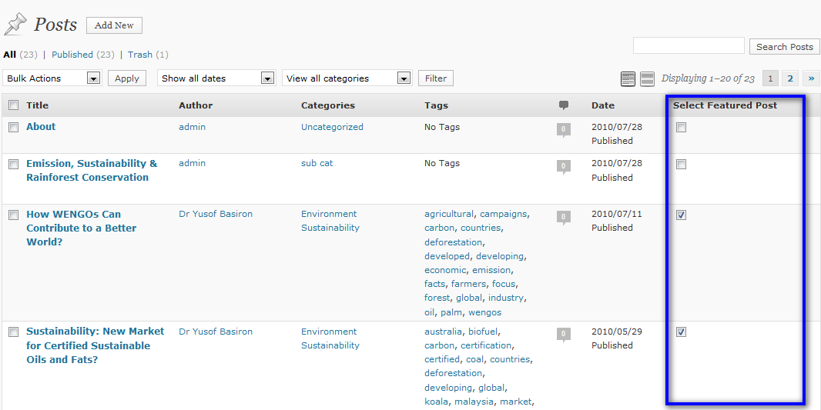Screen dimensions: 821x410
Task: Click comment count bubble for WENGOs post
Action: (x=564, y=217)
